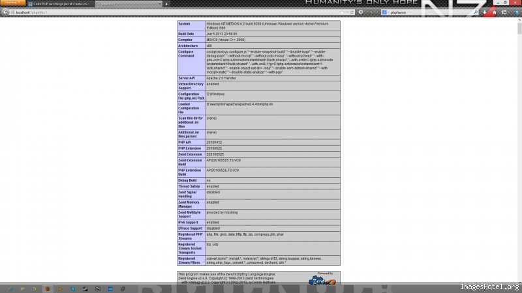Open Skype from the taskbar
This screenshot has width=522, height=293.
click(x=72, y=289)
